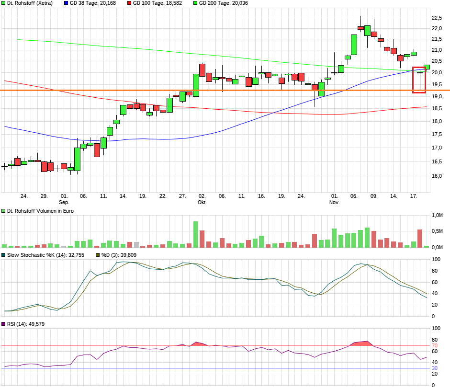450x390 pixels.
Task: Click the green GD 200 Tage legend swatch
Action: 195,3
